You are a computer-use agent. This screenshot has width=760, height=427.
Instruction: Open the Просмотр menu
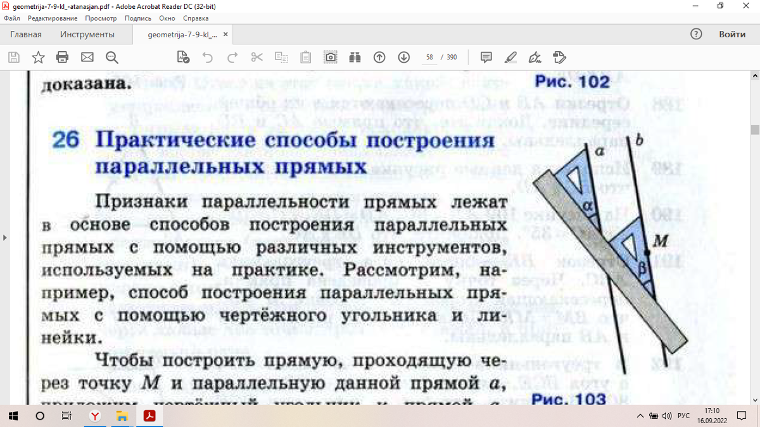[x=101, y=18]
